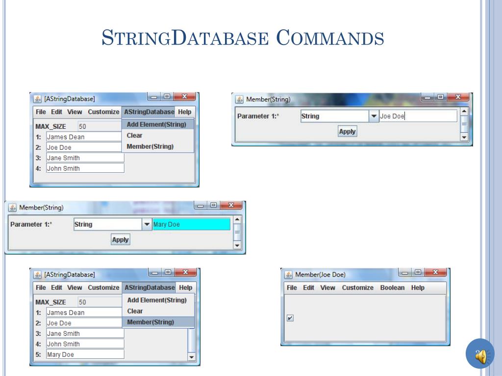The width and height of the screenshot is (502, 376).
Task: Click the Joe Doe parameter text field
Action: point(418,116)
